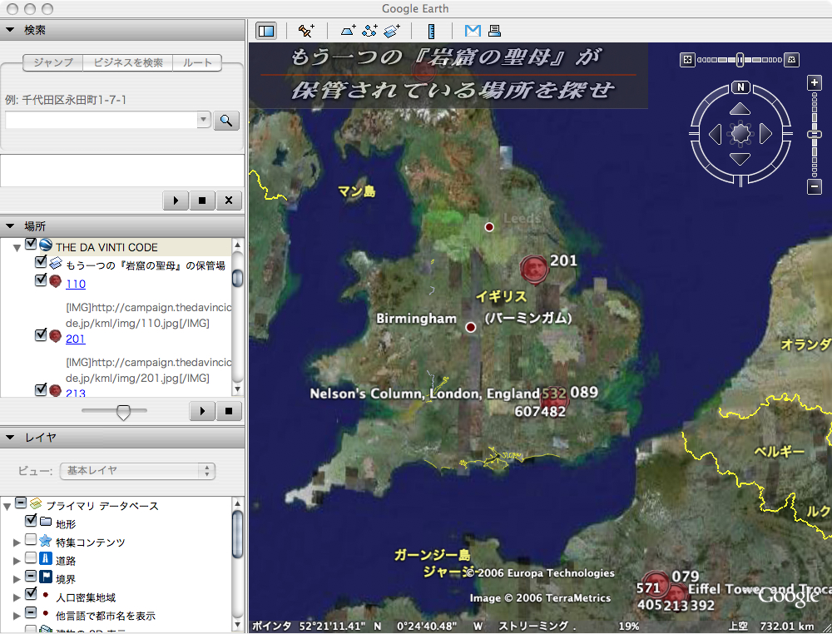Image resolution: width=832 pixels, height=634 pixels.
Task: Pan the map right with compass arrow
Action: (765, 134)
